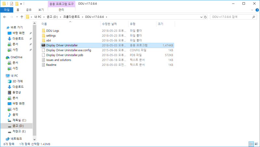The width and height of the screenshot is (260, 147).
Task: Click the search magnifier icon
Action: [x=253, y=17]
